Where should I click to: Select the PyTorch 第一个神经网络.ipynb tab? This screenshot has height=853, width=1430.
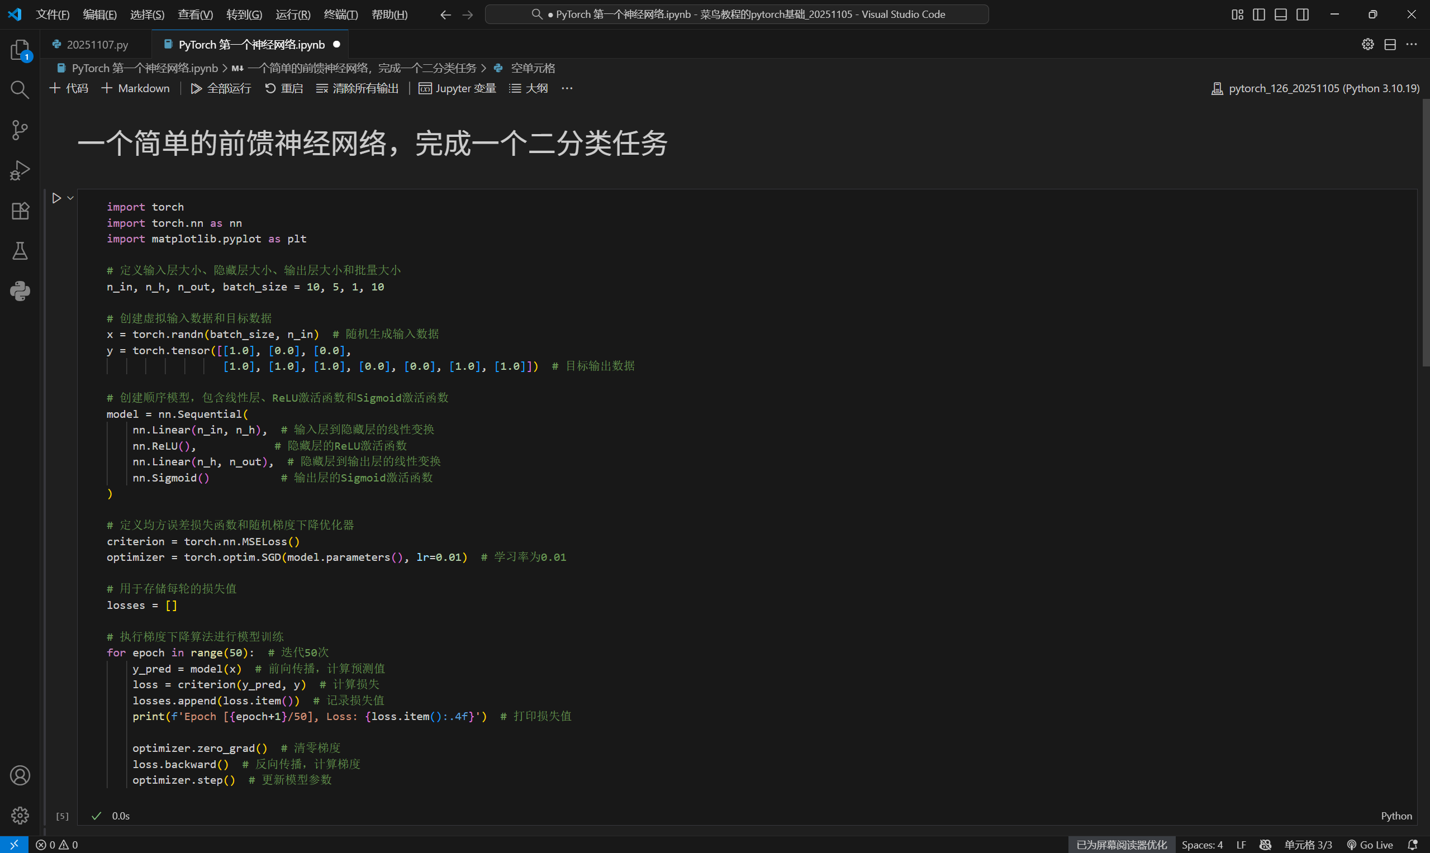(251, 44)
